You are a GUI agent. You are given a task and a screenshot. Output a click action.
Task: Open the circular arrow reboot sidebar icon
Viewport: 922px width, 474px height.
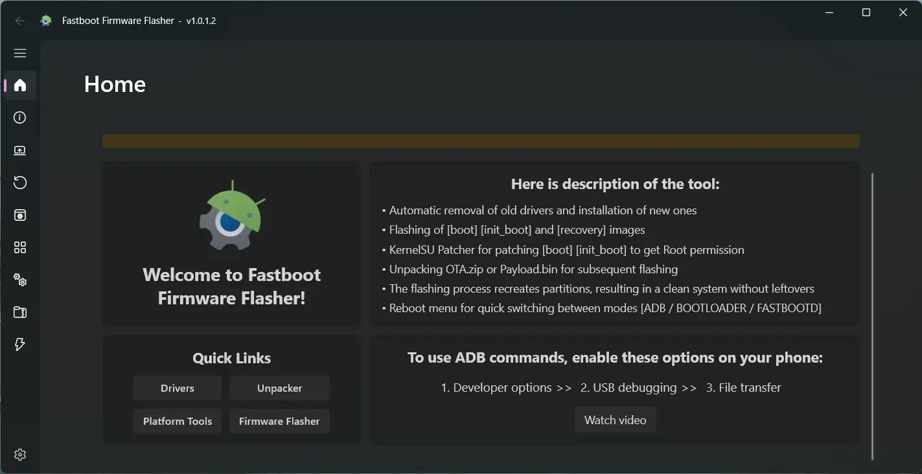[x=20, y=183]
